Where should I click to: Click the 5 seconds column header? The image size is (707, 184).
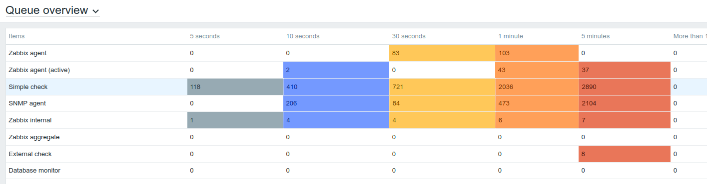click(205, 36)
